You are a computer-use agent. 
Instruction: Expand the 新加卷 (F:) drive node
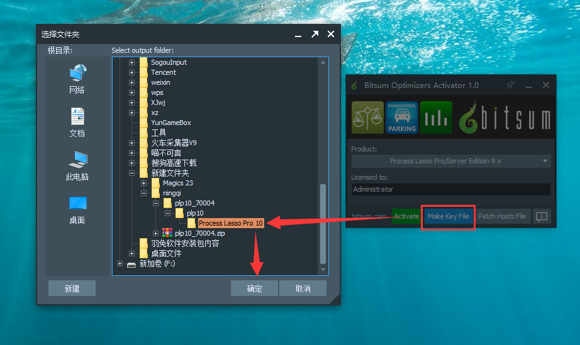click(120, 263)
